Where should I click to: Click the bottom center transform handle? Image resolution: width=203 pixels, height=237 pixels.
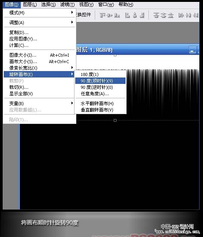tap(115, 120)
